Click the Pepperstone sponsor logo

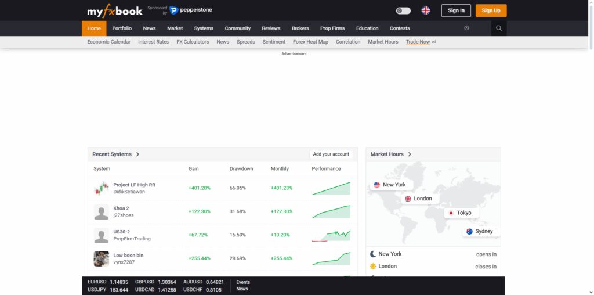point(190,10)
